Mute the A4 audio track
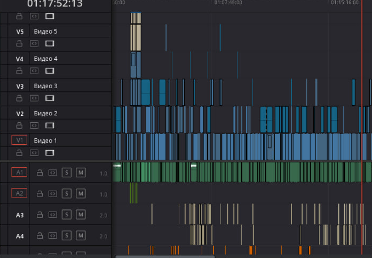Viewport: 372px width, 258px height. point(81,236)
